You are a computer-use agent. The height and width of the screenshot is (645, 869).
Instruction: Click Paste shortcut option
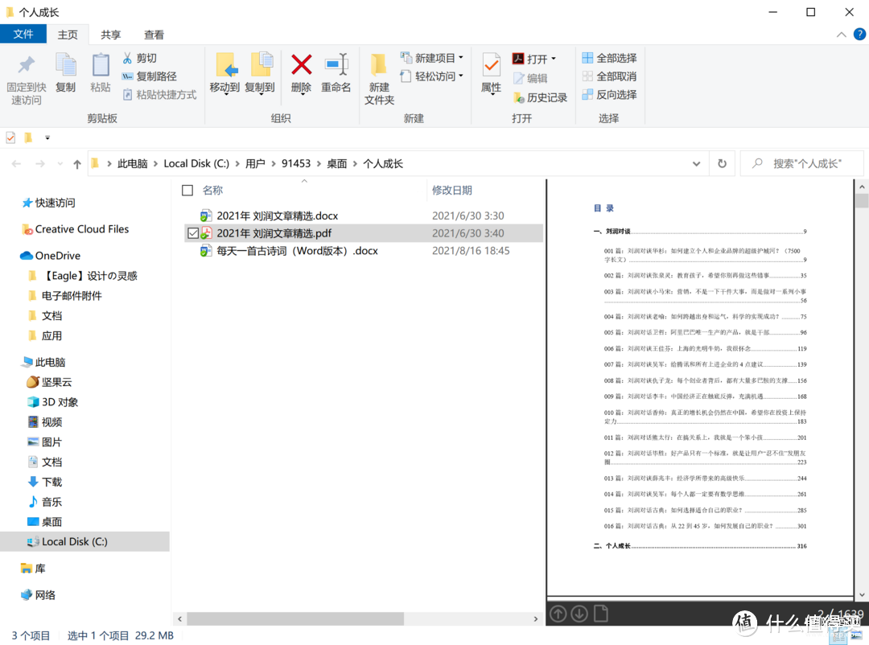click(x=159, y=95)
